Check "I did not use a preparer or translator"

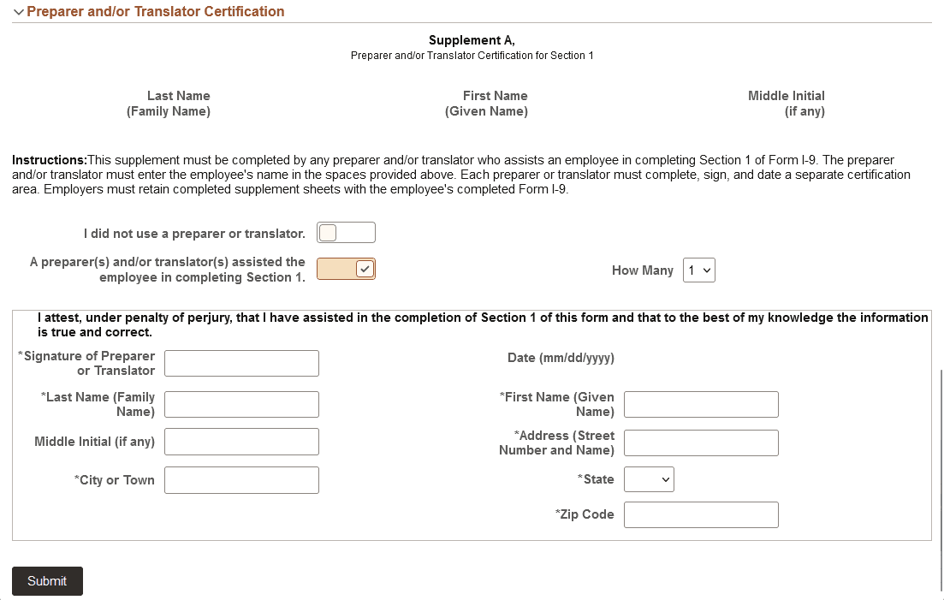346,232
